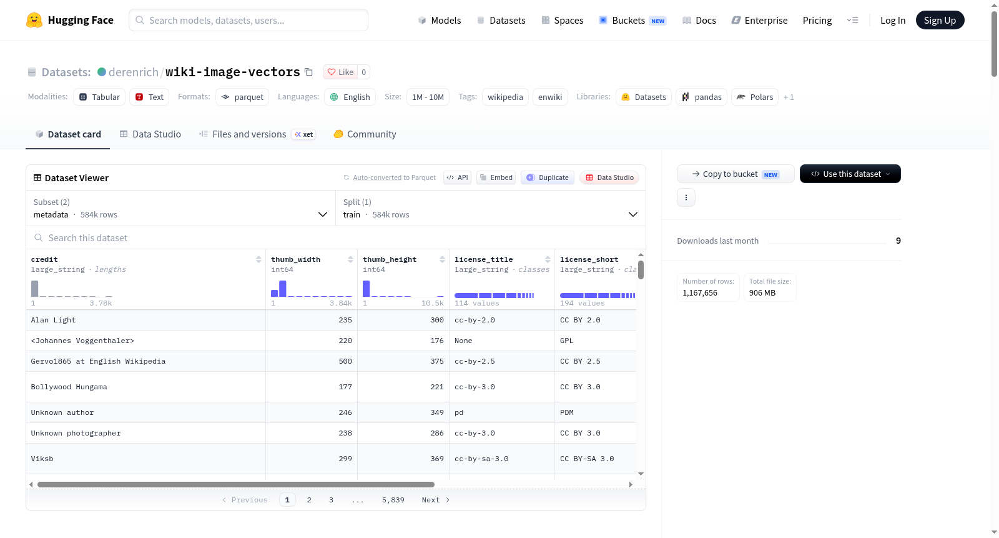Click the pandas library tag
999x538 pixels.
tap(701, 97)
